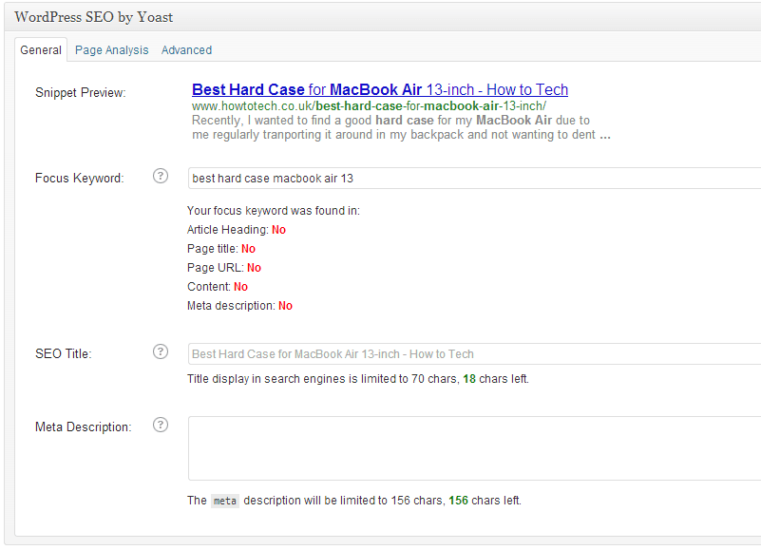Click inside the Focus Keyword field
Image resolution: width=761 pixels, height=550 pixels.
click(x=380, y=179)
